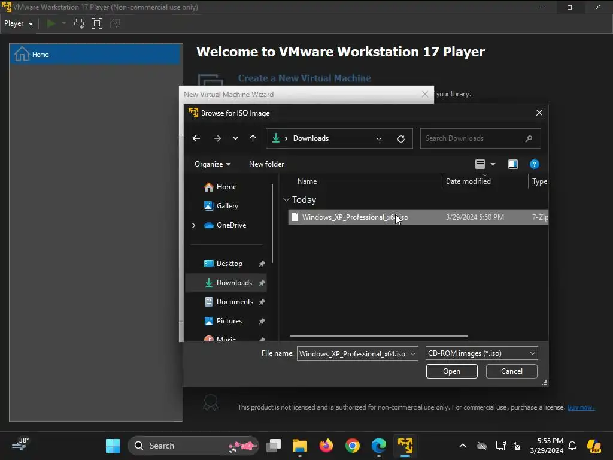Click the blue help question mark icon
This screenshot has height=460, width=613.
pyautogui.click(x=534, y=164)
